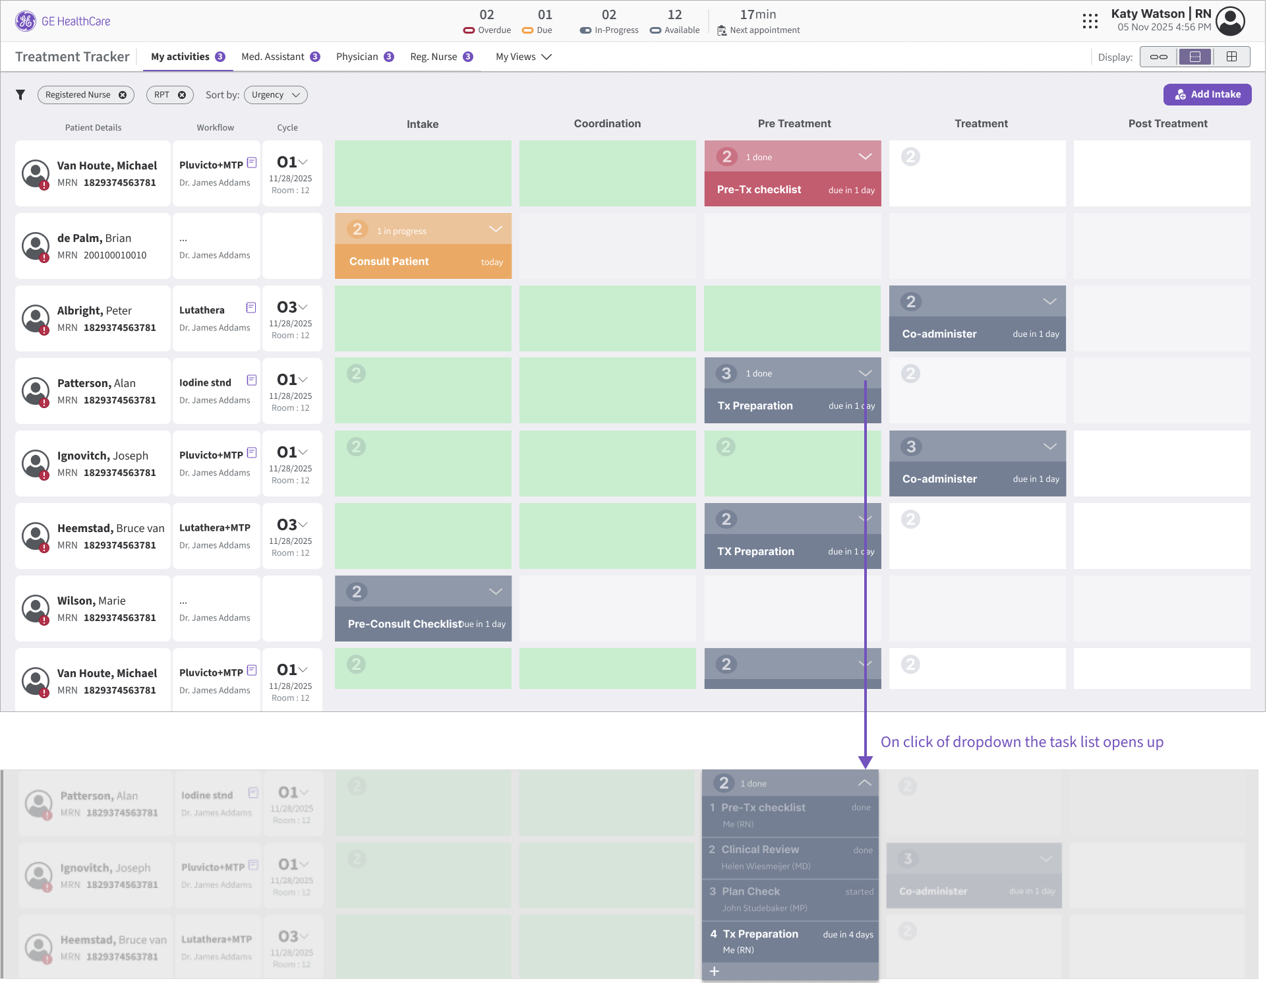
Task: Click Katy Watson's profile avatar
Action: [1230, 21]
